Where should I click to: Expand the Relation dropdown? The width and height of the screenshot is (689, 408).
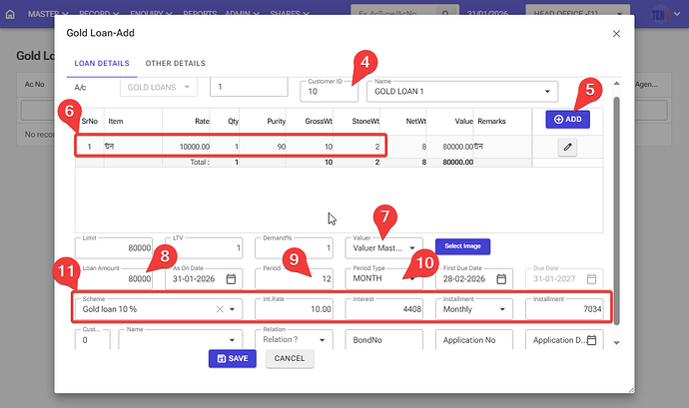pyautogui.click(x=324, y=340)
